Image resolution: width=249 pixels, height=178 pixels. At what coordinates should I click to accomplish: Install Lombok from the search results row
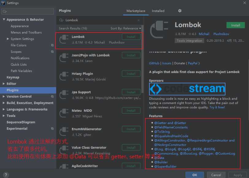tap(131, 37)
